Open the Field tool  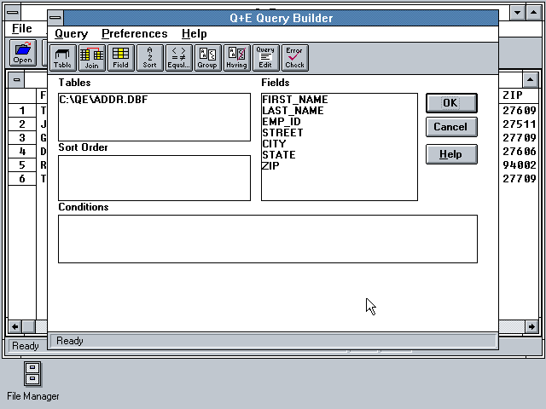pyautogui.click(x=121, y=58)
